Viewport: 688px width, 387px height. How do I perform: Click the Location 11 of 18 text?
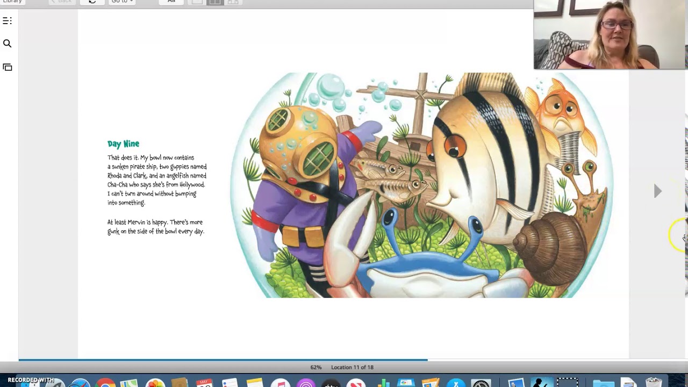pyautogui.click(x=352, y=367)
